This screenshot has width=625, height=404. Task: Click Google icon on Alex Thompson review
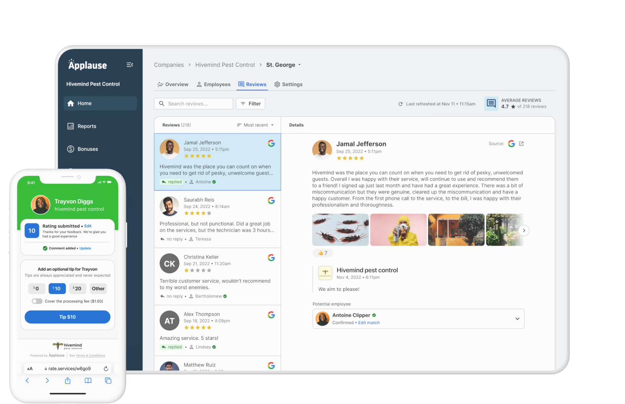(x=271, y=315)
